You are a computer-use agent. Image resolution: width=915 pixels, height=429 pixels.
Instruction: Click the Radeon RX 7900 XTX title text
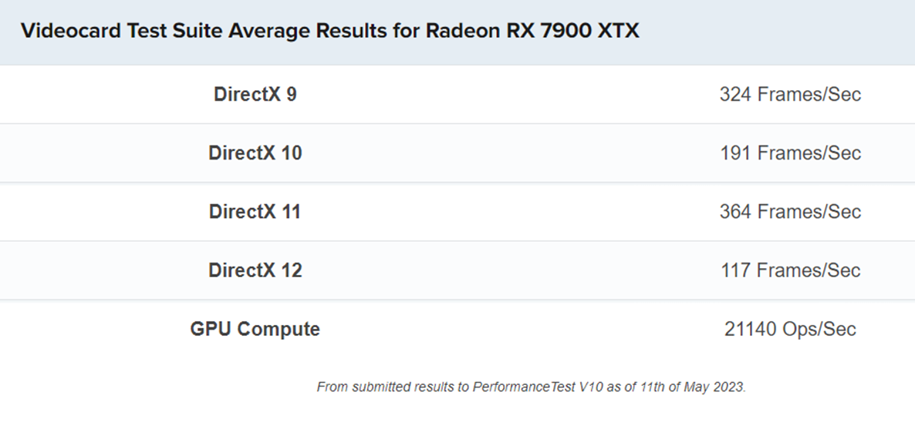(532, 30)
